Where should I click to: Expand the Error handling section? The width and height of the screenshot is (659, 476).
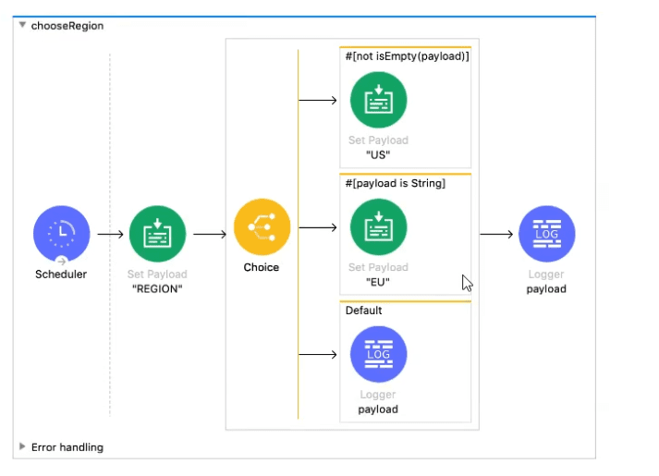[x=22, y=446]
